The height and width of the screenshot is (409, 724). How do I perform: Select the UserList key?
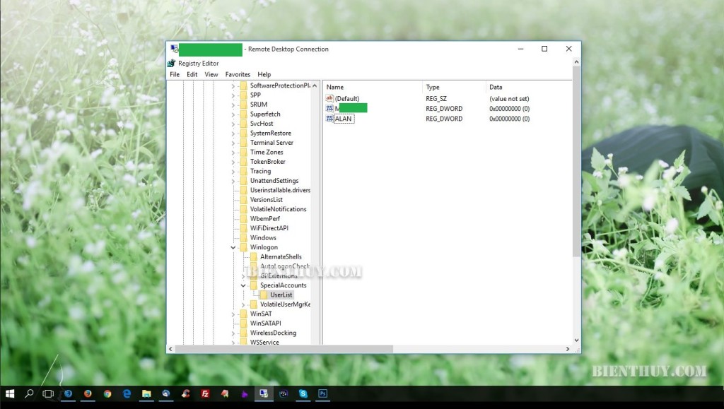click(281, 295)
